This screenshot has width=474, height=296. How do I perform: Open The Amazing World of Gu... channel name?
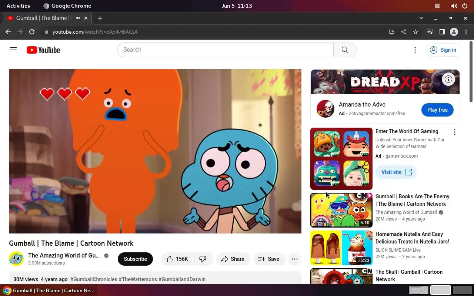[64, 255]
